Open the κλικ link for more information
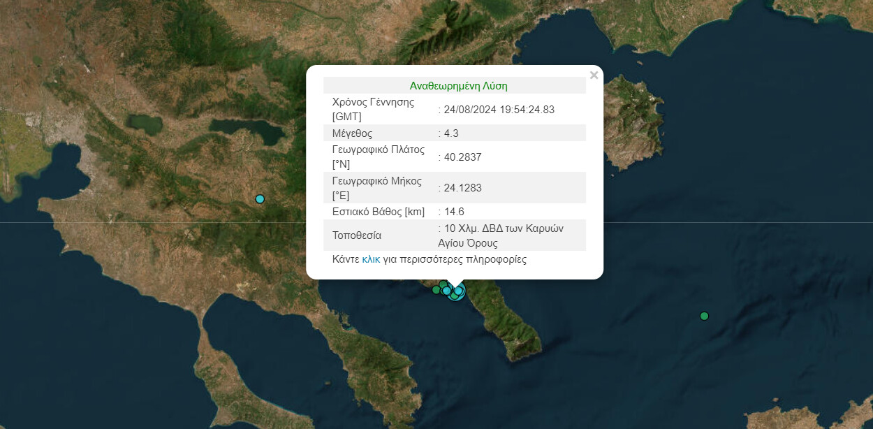Viewport: 873px width, 429px height. tap(371, 259)
